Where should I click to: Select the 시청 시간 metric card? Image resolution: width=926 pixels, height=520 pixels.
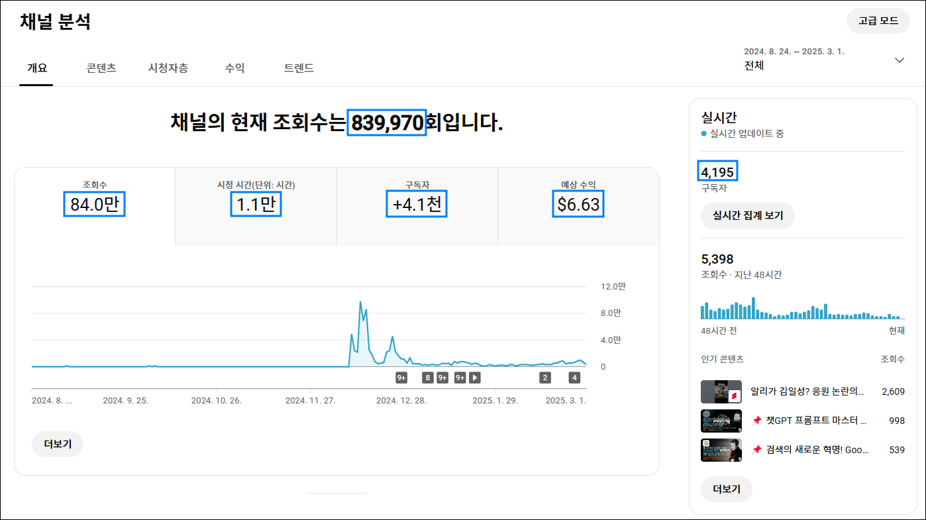256,204
